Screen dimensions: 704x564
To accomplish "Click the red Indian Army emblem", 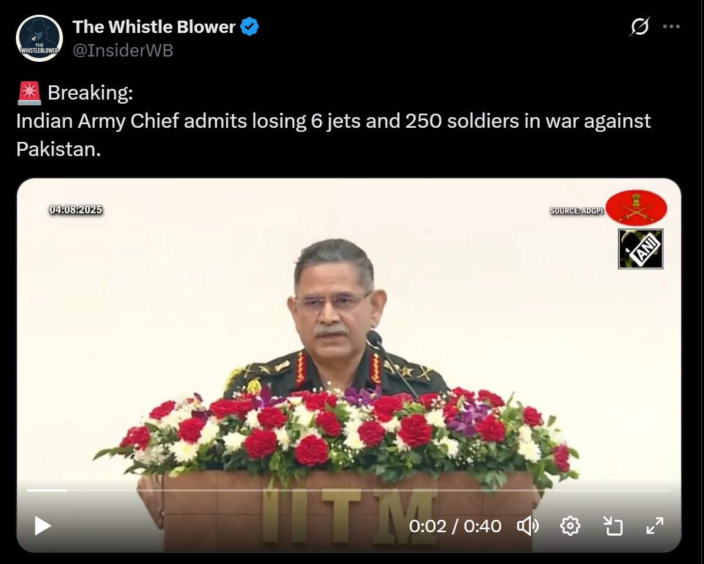I will (636, 208).
